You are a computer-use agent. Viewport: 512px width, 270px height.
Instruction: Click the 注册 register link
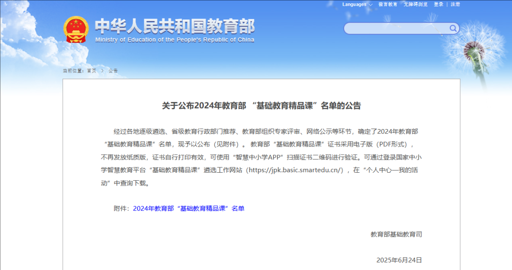455,4
